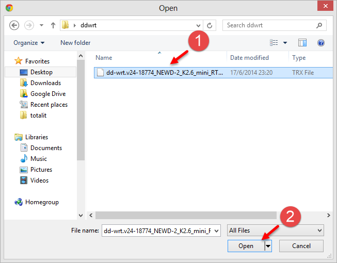Viewport: 337px width, 263px height.
Task: Click the totalit folder icon
Action: pos(23,116)
